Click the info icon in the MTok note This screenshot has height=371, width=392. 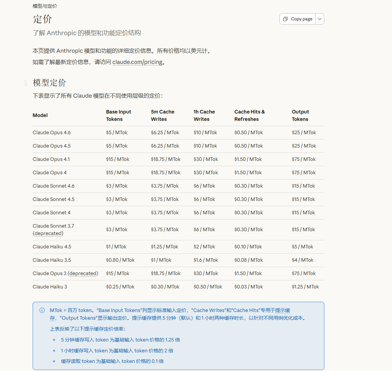pyautogui.click(x=42, y=310)
